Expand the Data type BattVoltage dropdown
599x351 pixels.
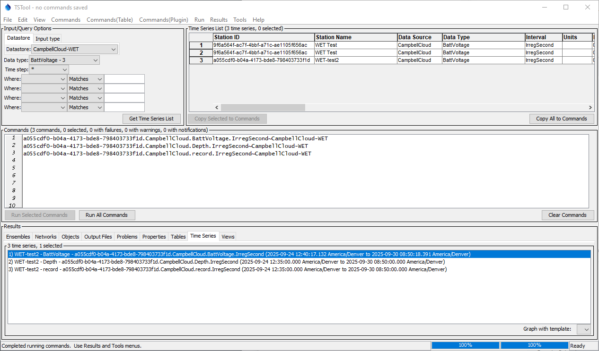[64, 60]
